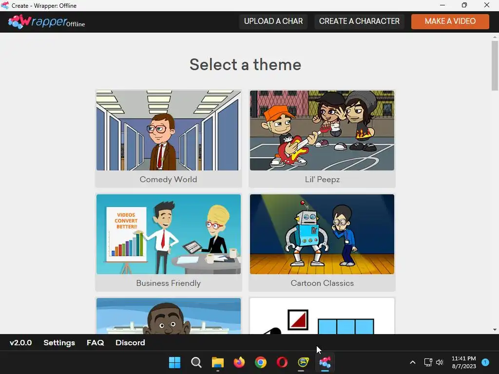Show hidden system tray icons
This screenshot has width=499, height=374.
click(x=412, y=362)
